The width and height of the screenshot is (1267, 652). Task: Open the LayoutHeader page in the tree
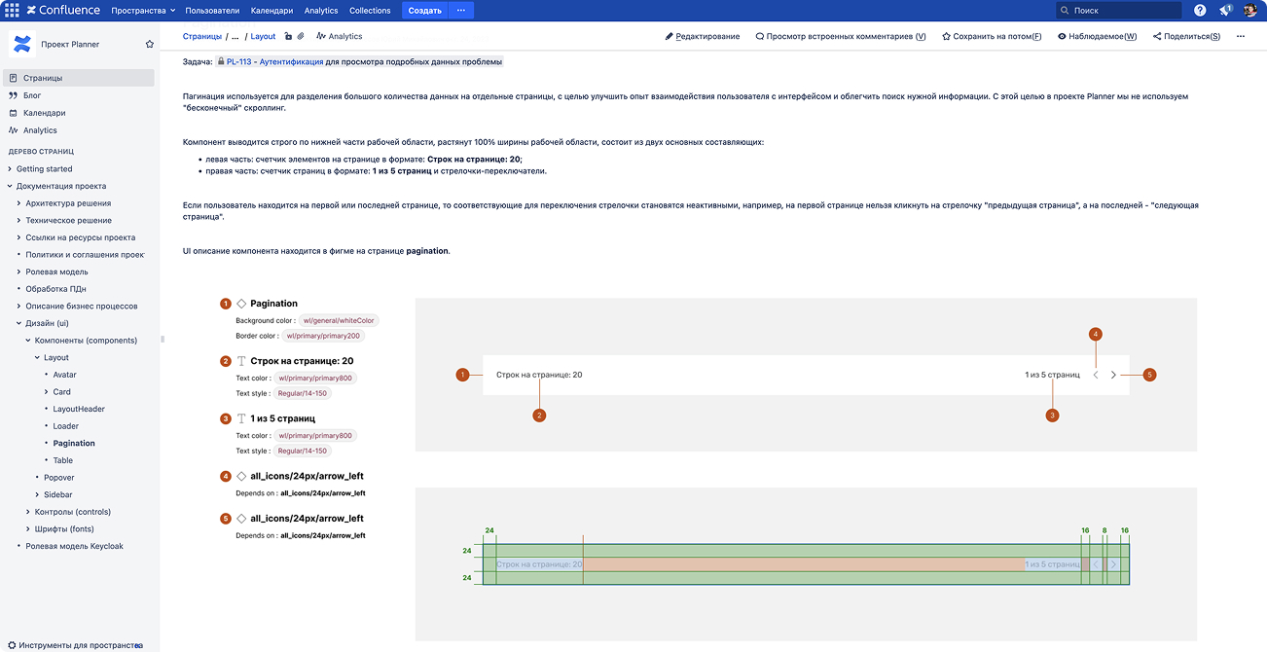click(x=79, y=409)
